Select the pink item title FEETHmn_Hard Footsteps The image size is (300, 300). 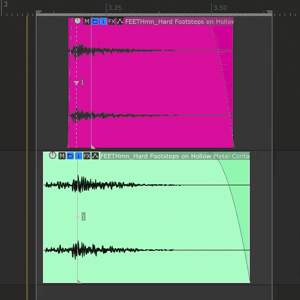click(x=164, y=22)
